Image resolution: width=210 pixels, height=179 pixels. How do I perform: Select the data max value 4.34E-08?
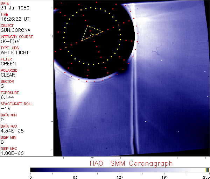(x=12, y=131)
